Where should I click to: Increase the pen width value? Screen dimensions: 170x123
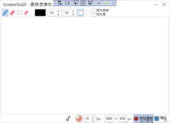(x=59, y=11)
